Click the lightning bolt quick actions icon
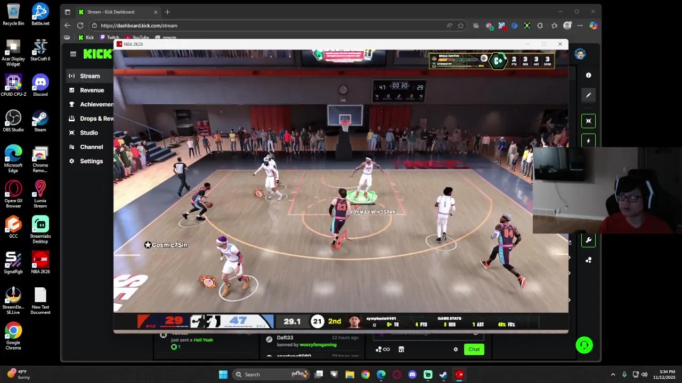The image size is (682, 383). [x=588, y=141]
